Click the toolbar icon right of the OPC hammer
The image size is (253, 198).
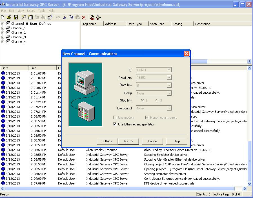(x=98, y=17)
